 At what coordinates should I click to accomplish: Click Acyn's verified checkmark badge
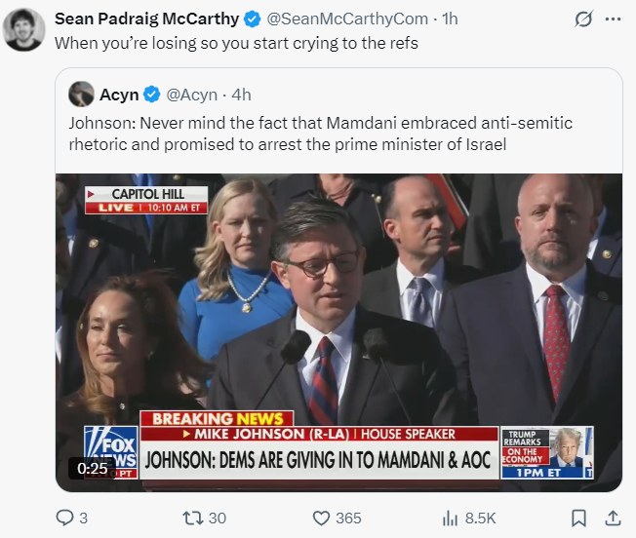click(152, 95)
